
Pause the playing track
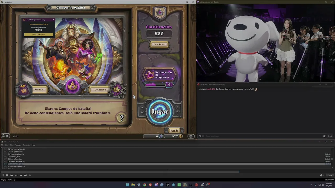pos(3,175)
